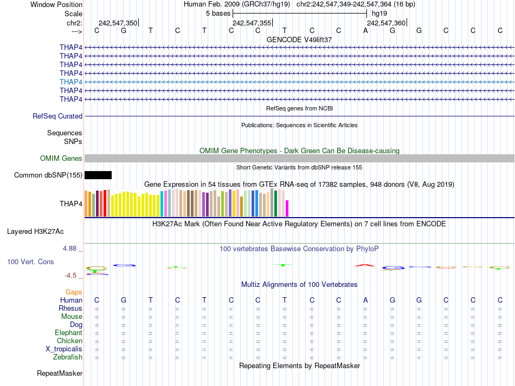
Task: Click the 242,547,350 position marker
Action: (118, 23)
